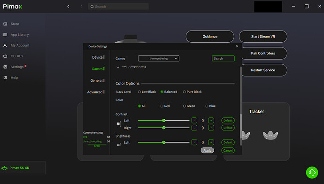
Task: Click the Smart Smoothing setting label
Action: [93, 141]
